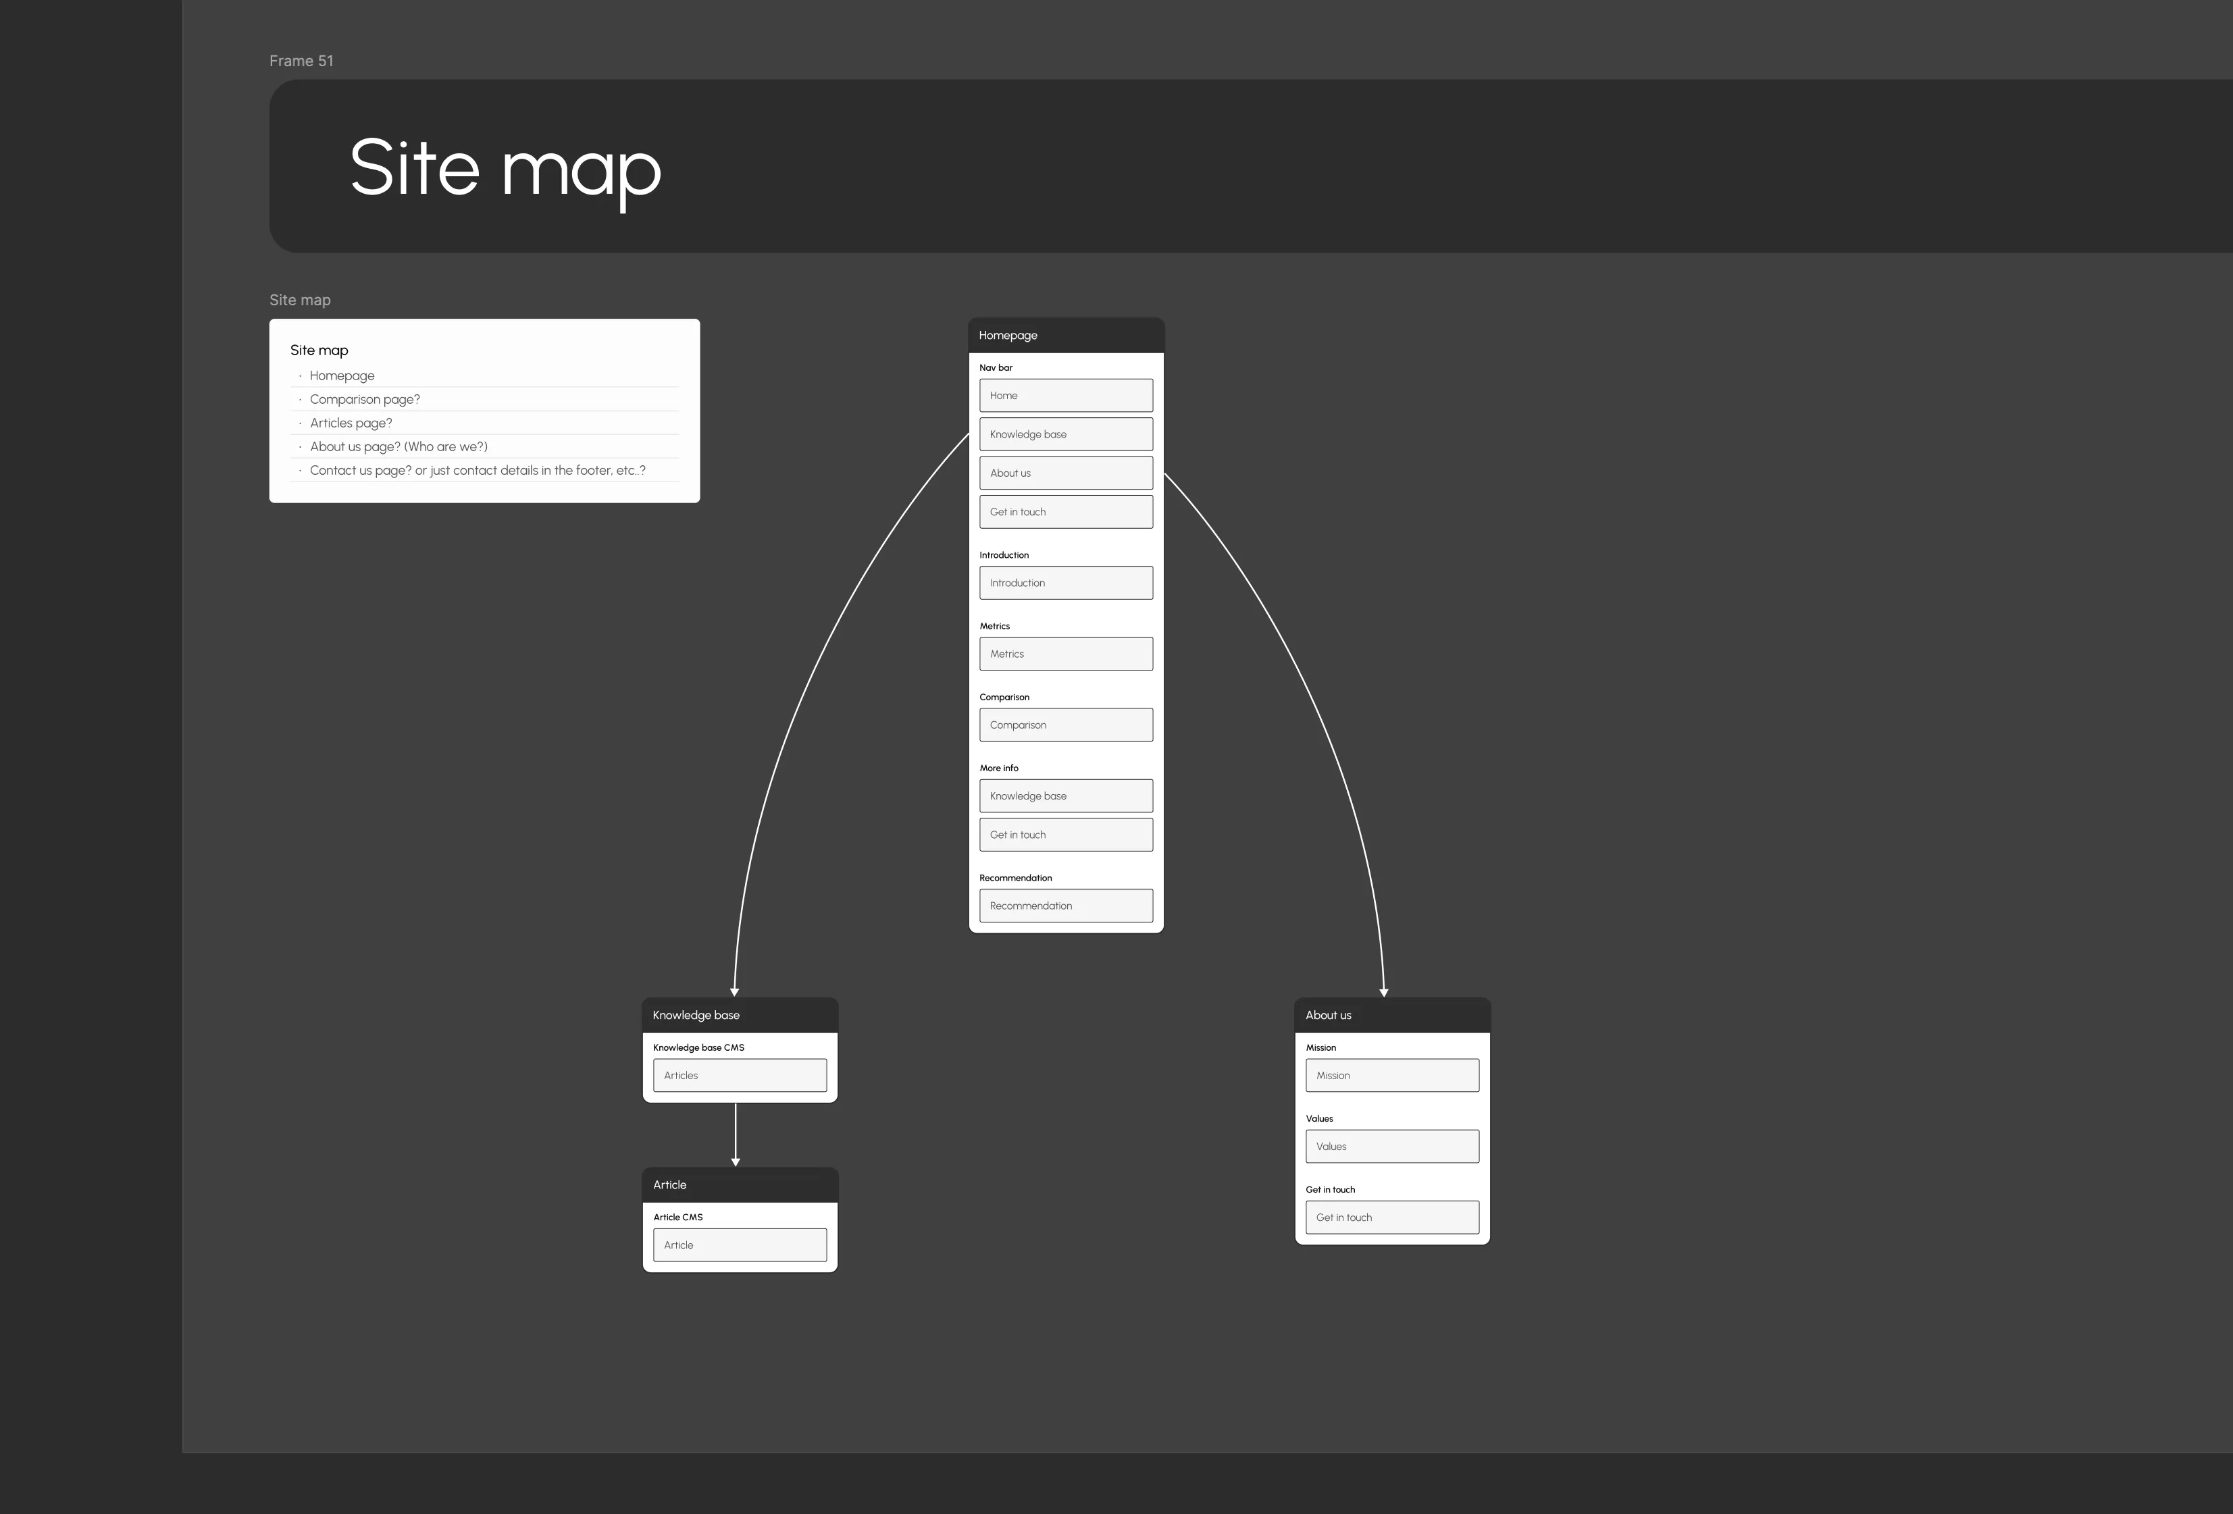Select the Mission outlined box
Screen dimensions: 2233x1514
1392,1075
